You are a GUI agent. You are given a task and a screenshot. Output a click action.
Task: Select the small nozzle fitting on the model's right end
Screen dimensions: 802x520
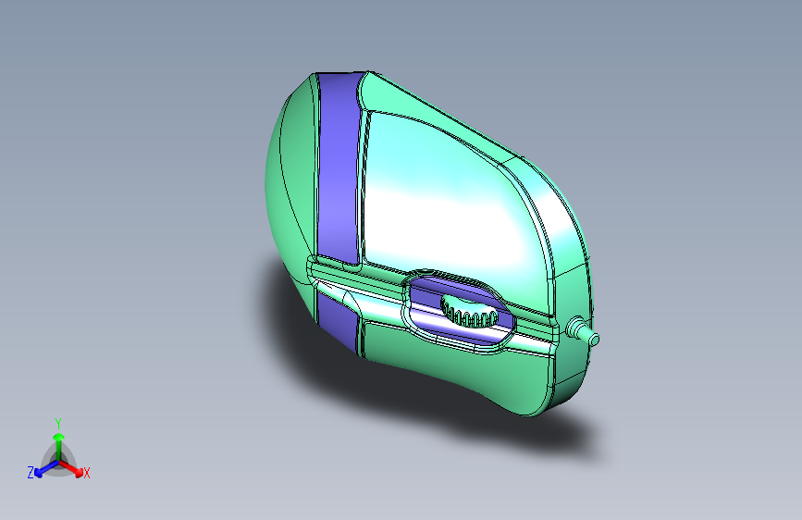tap(583, 331)
